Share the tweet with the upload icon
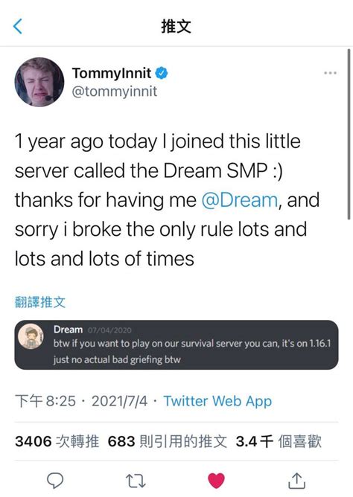Viewport: 353px width, 497px height. [x=297, y=481]
